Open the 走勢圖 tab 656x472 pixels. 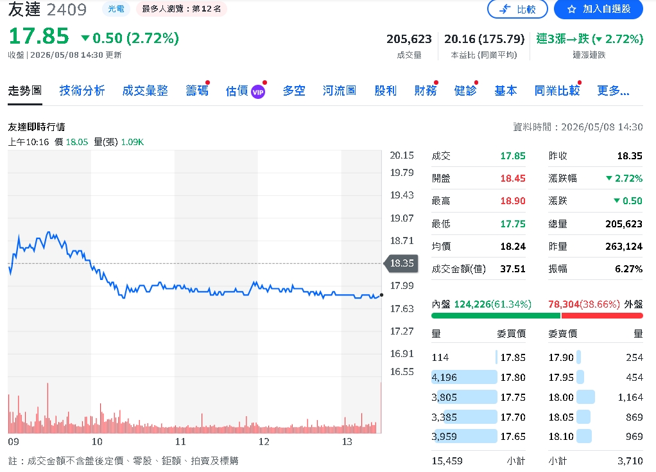click(25, 91)
